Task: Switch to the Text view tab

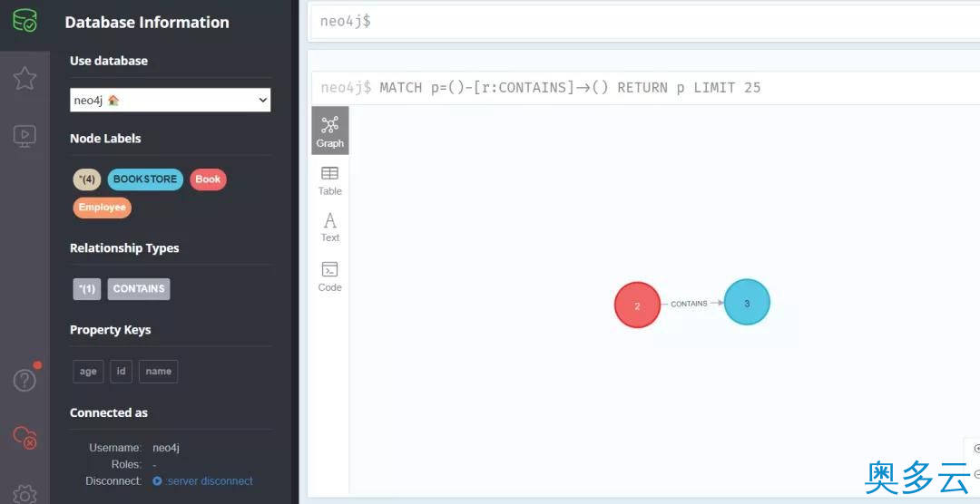Action: pos(330,228)
